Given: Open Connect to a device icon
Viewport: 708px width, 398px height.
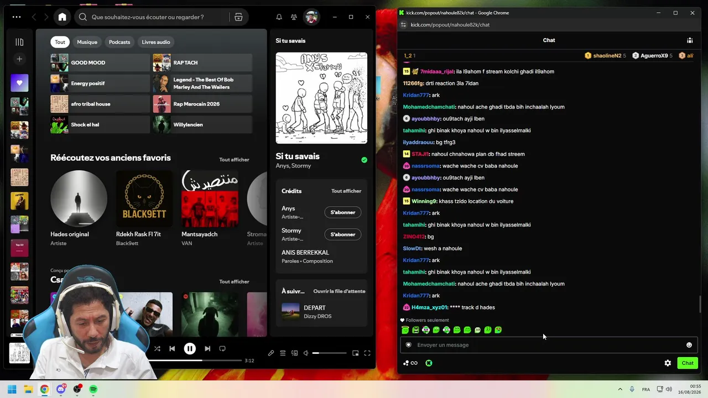Looking at the screenshot, I should pyautogui.click(x=294, y=353).
